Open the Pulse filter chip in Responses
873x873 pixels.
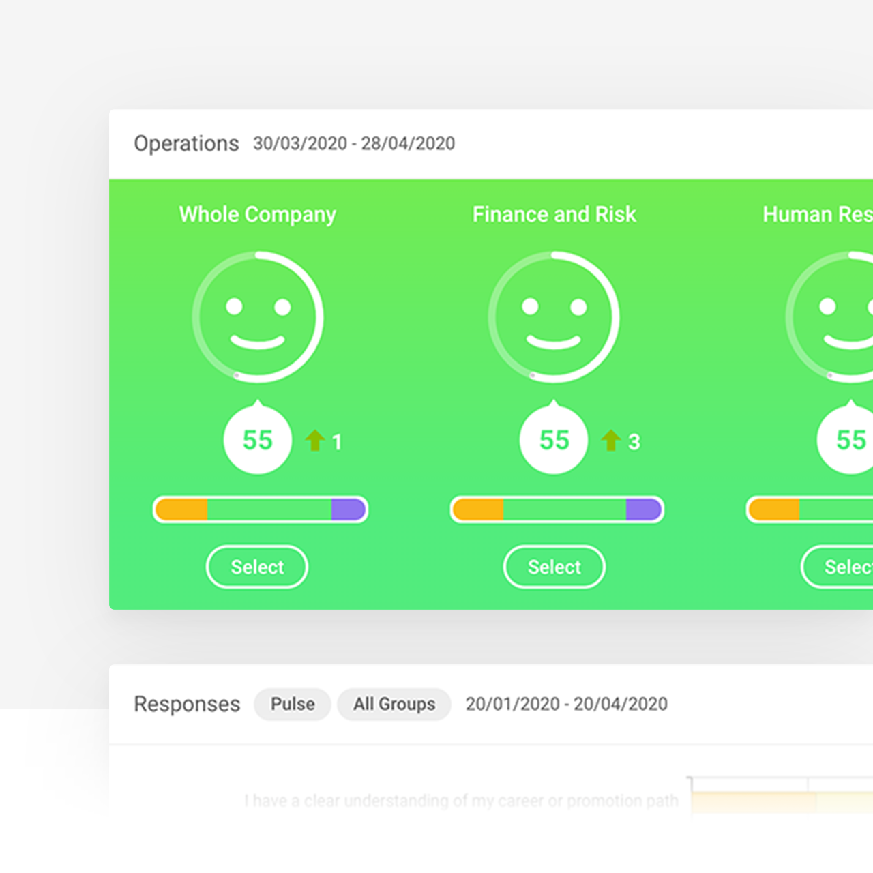(293, 704)
